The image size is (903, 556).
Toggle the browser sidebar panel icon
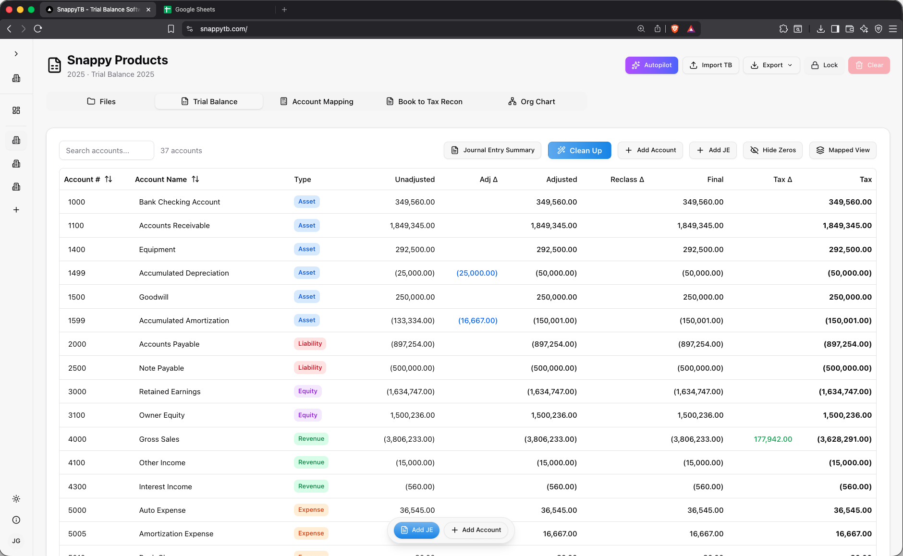835,29
